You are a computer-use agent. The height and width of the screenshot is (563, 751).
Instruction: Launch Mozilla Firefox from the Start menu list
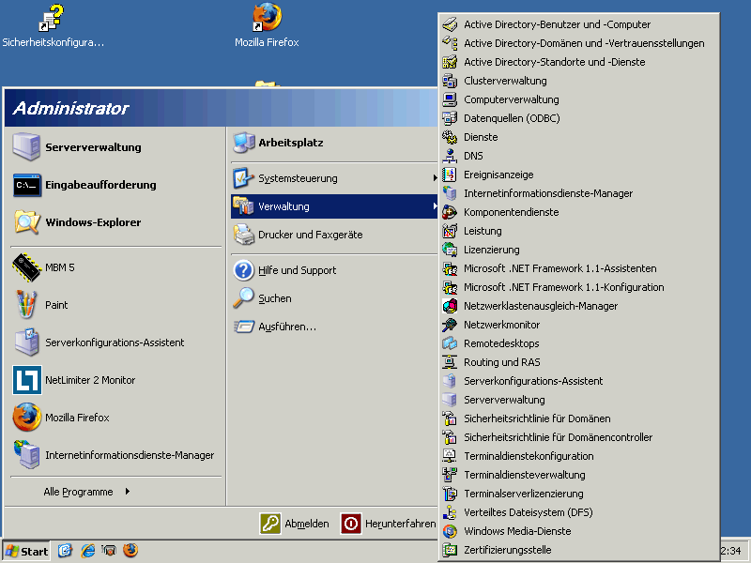tap(115, 418)
